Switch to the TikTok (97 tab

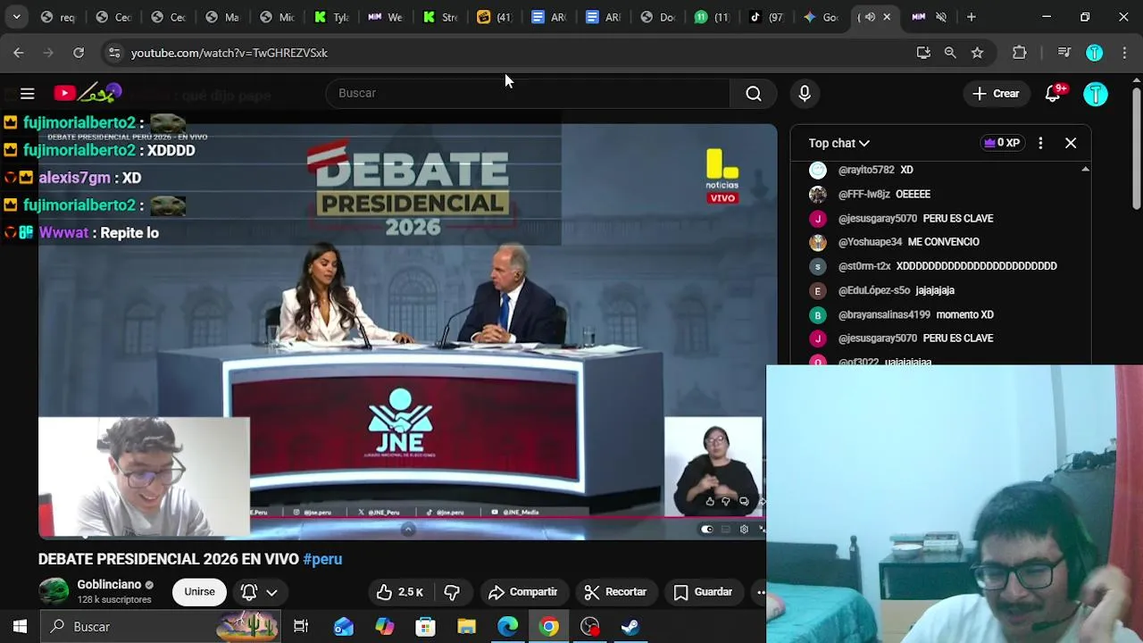point(766,17)
